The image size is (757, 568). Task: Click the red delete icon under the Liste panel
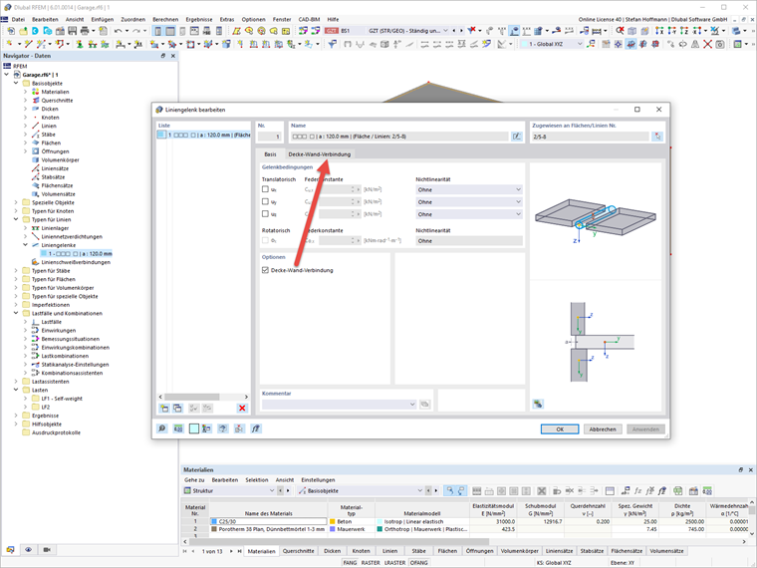tap(242, 409)
